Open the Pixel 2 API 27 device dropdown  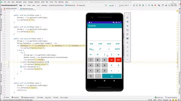[124, 5]
